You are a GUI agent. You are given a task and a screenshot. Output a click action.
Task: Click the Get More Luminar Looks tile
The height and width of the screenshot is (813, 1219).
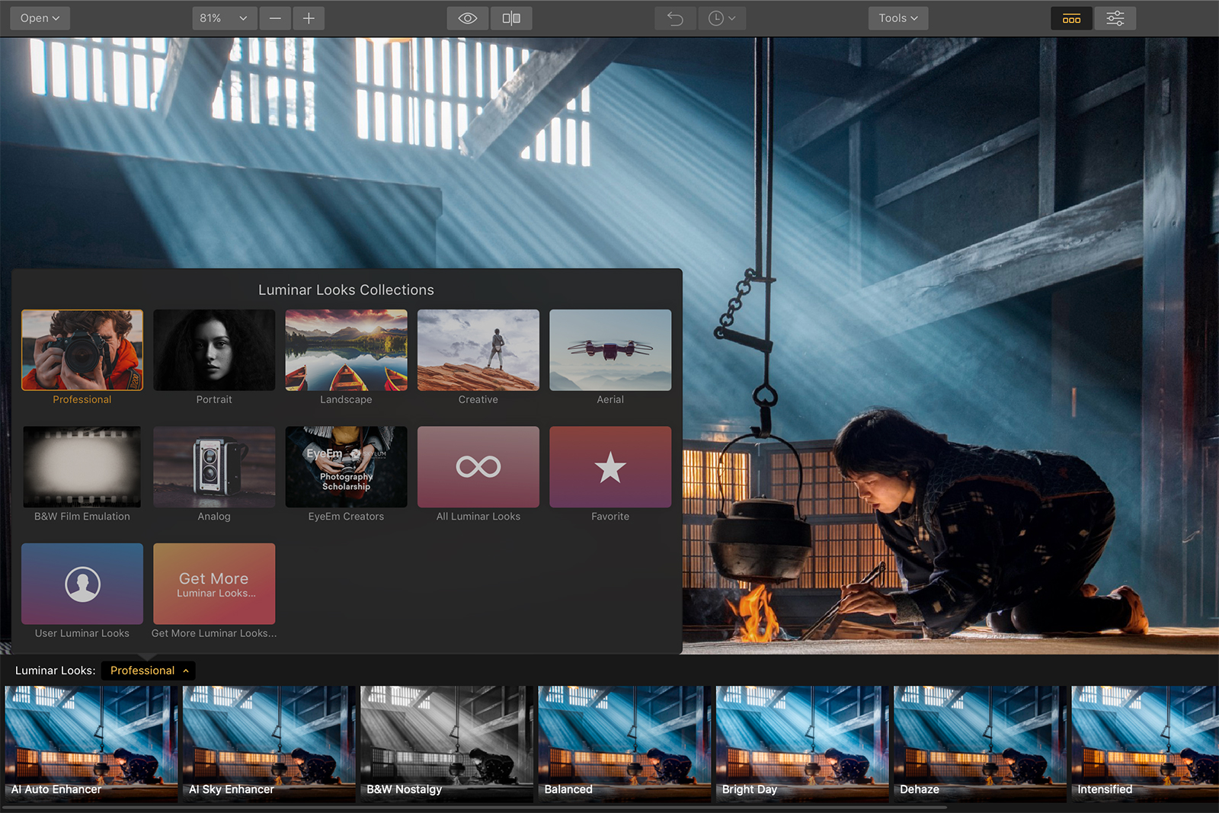(214, 584)
